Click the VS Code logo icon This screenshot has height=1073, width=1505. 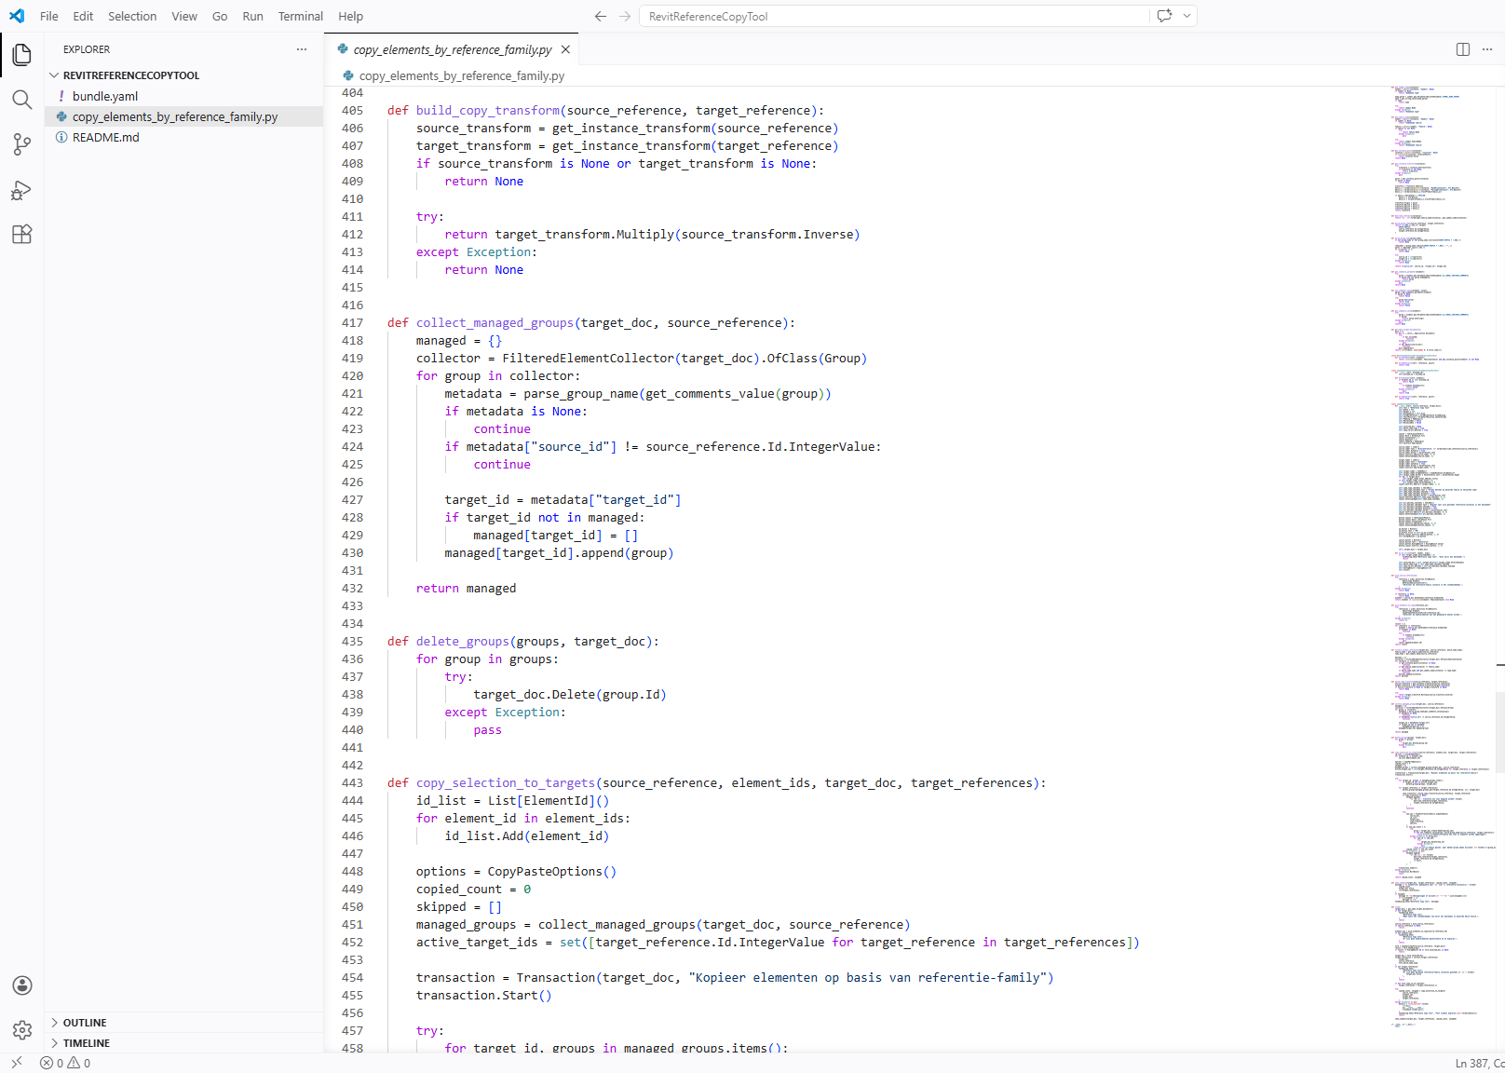tap(17, 16)
